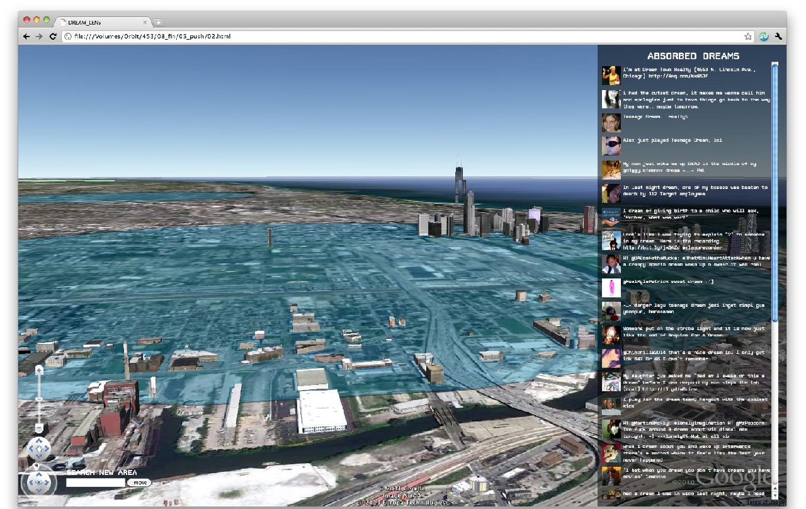Go back in the browser
The width and height of the screenshot is (806, 509).
pyautogui.click(x=26, y=37)
